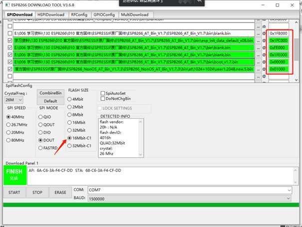Select DIO SPI mode
This screenshot has width=302, height=227.
(44, 132)
